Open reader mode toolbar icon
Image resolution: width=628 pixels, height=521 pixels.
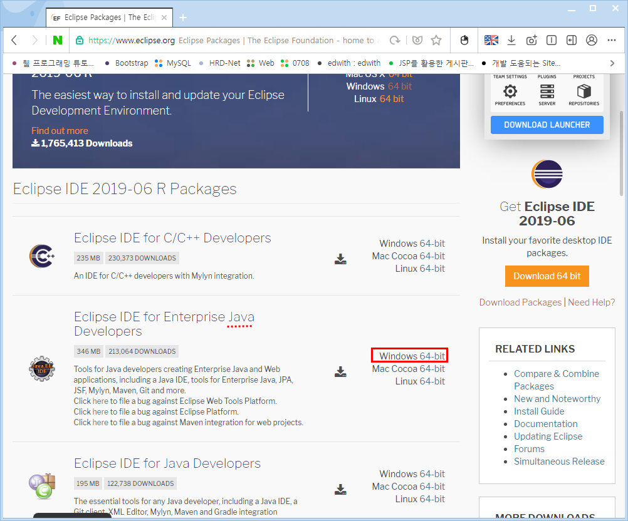click(x=552, y=40)
